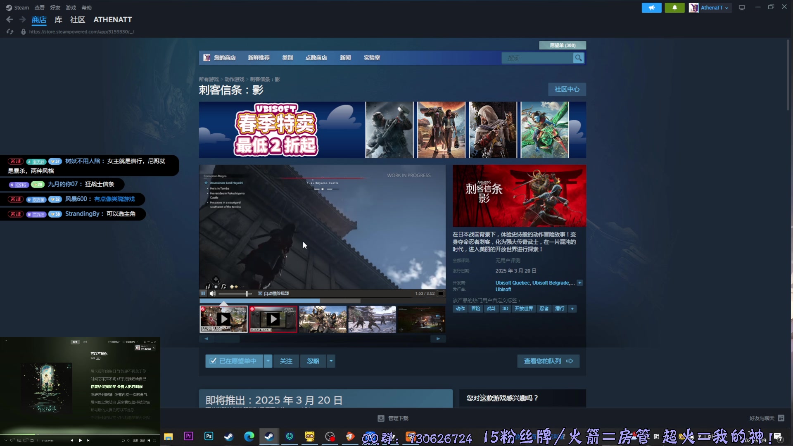Open OBS recording app in the taskbar
The image size is (793, 446).
(x=330, y=436)
